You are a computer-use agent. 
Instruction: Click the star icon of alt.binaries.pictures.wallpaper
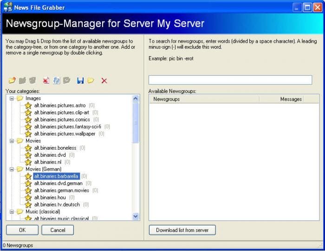[x=28, y=134]
